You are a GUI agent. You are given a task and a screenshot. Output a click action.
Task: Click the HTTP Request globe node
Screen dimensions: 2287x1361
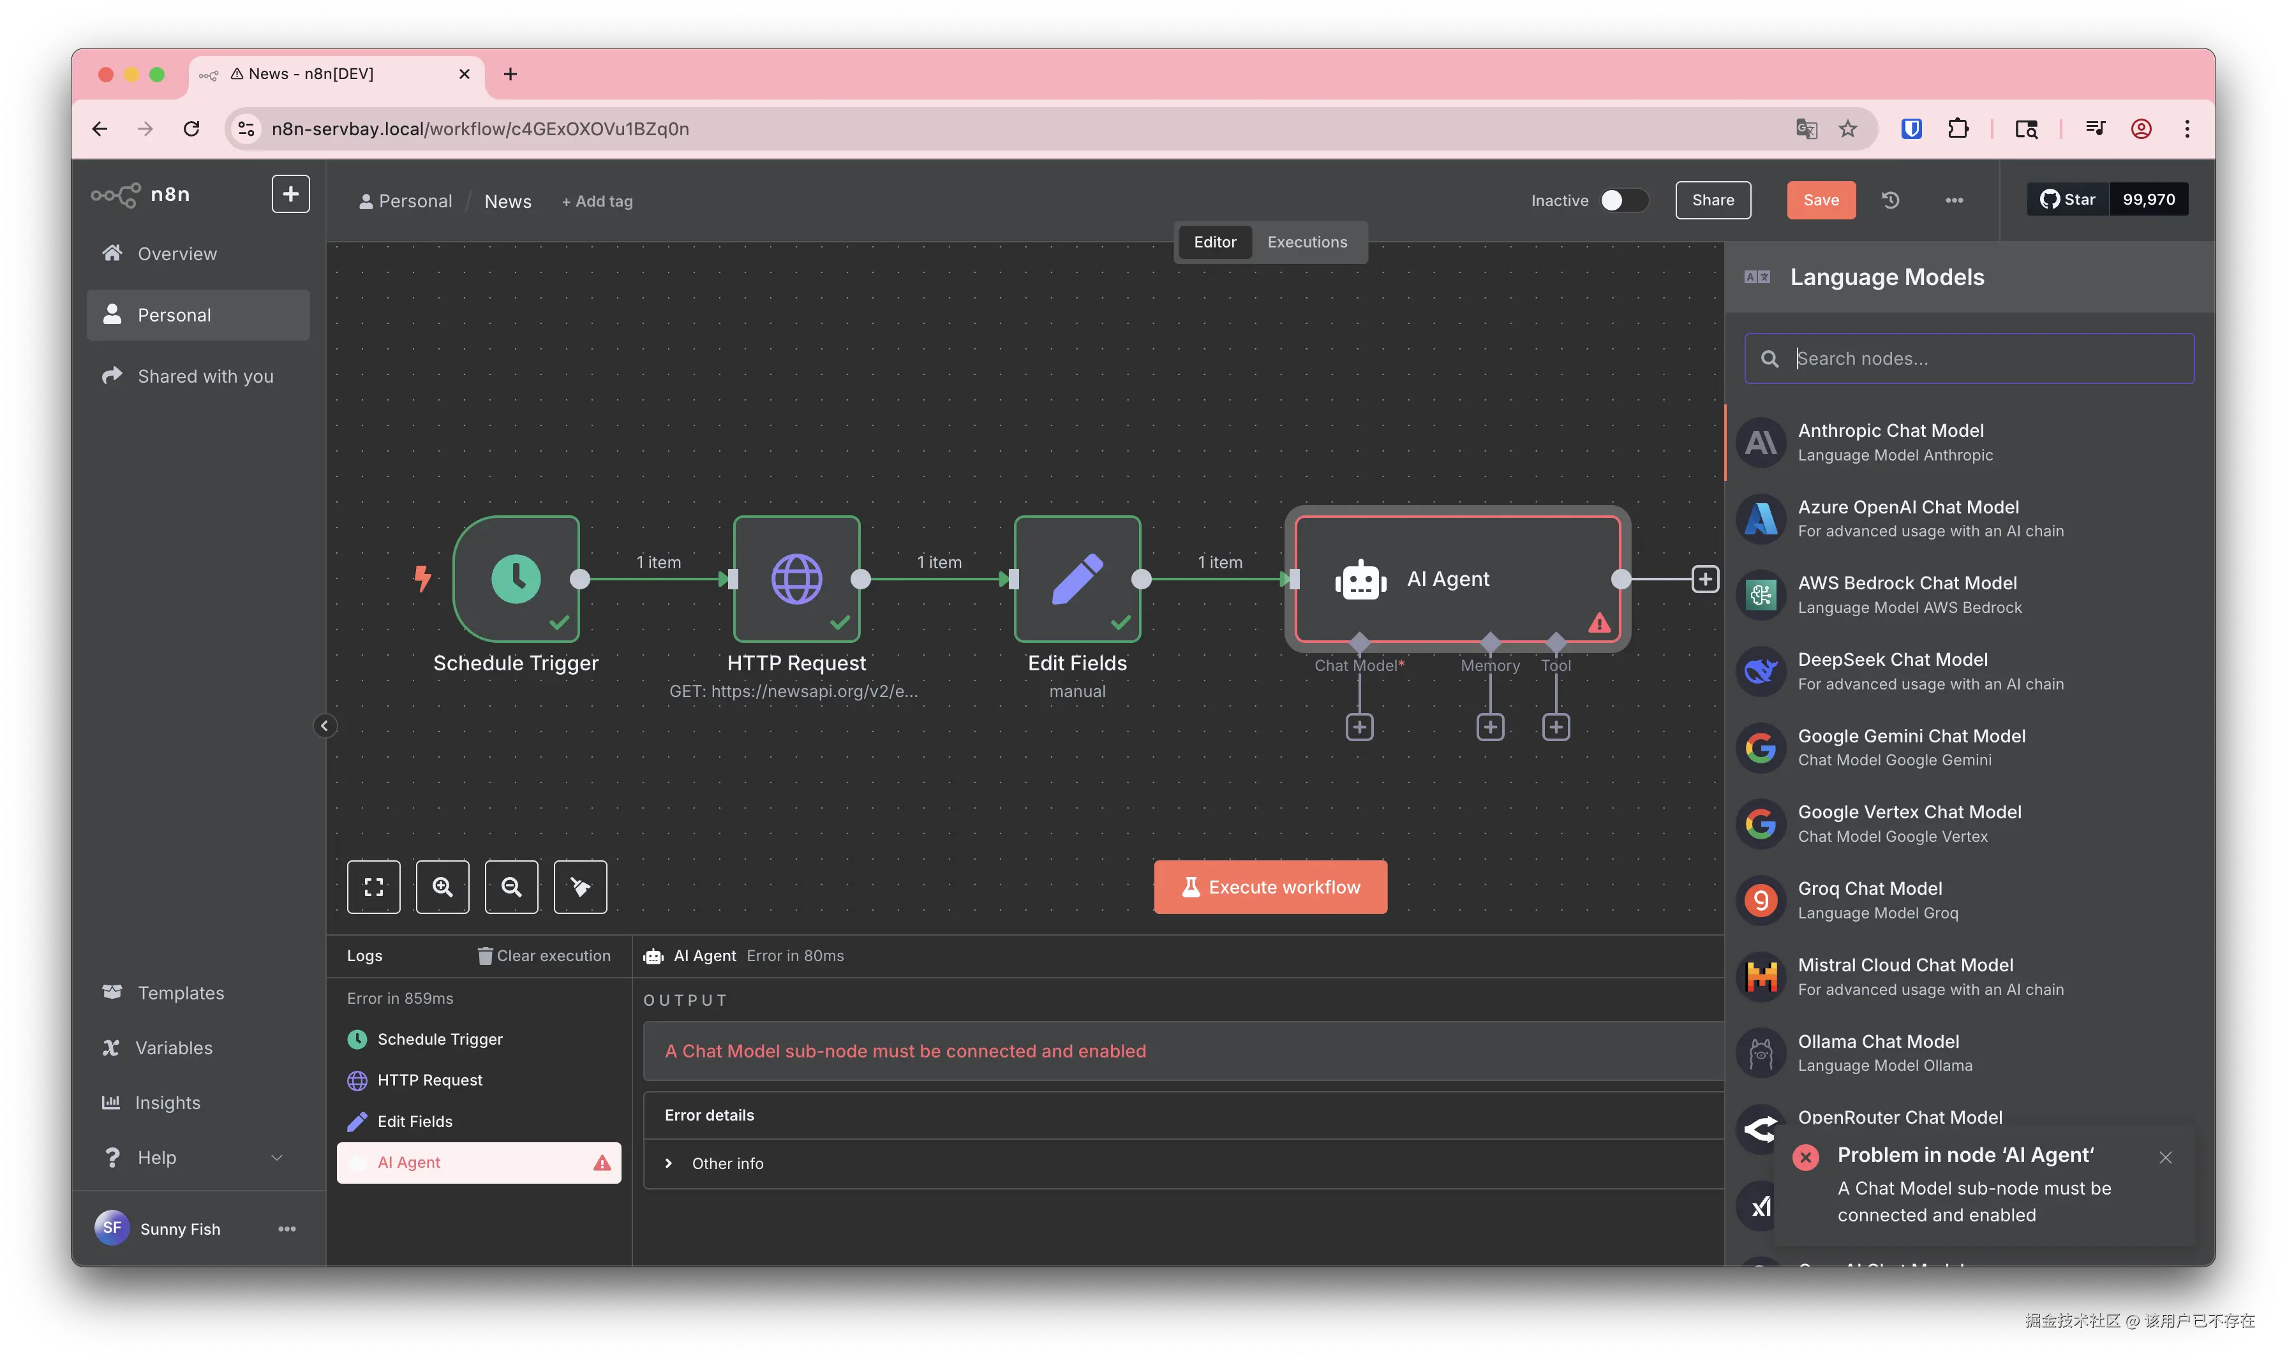(x=796, y=578)
